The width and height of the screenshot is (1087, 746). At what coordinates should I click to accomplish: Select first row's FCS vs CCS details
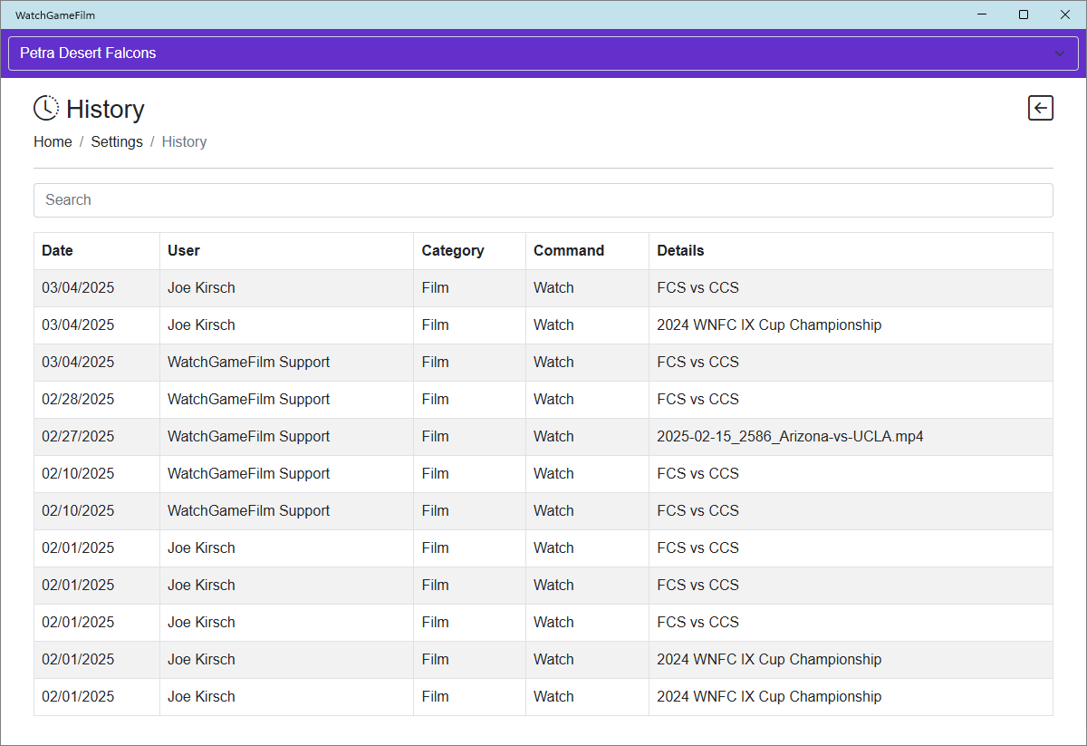(x=697, y=288)
